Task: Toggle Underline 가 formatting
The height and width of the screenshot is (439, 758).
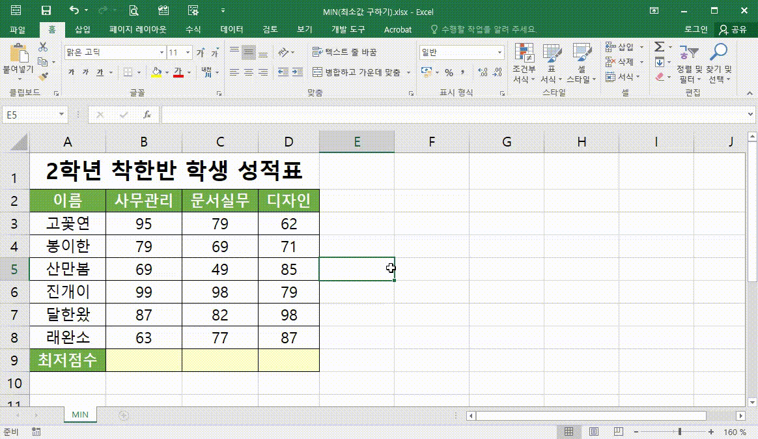Action: pyautogui.click(x=100, y=72)
